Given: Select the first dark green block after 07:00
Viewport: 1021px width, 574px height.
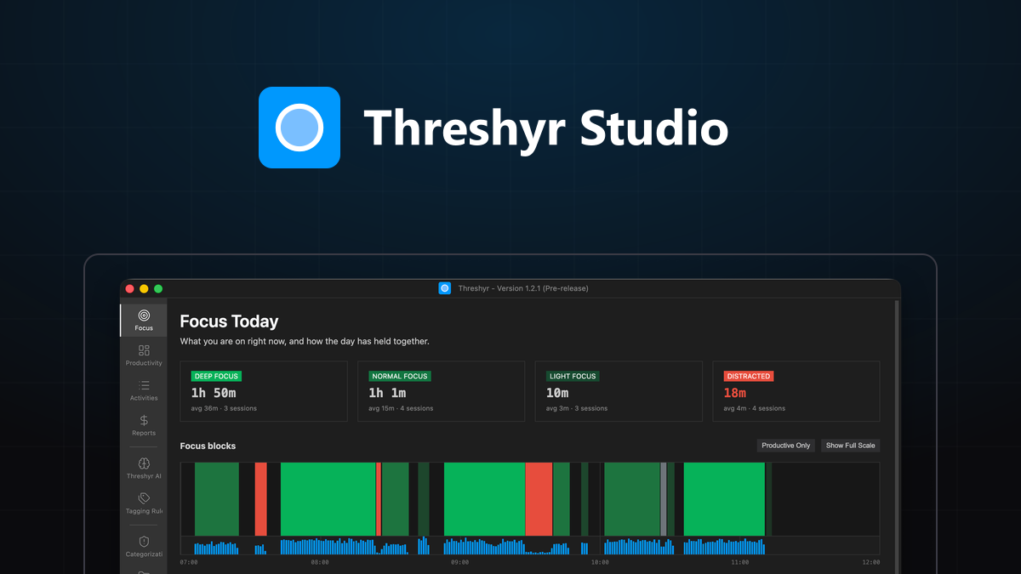Looking at the screenshot, I should click(217, 499).
